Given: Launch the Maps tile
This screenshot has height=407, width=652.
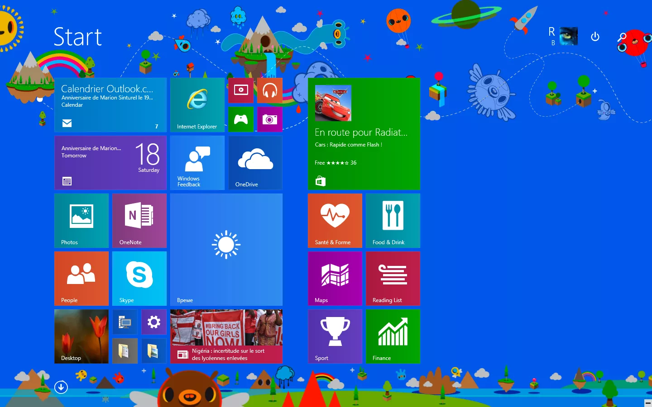Looking at the screenshot, I should click(x=335, y=279).
